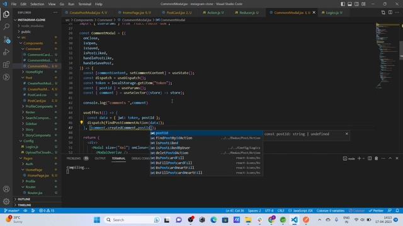Open the Manage gear in activity bar
This screenshot has height=226, width=403.
pos(6,202)
